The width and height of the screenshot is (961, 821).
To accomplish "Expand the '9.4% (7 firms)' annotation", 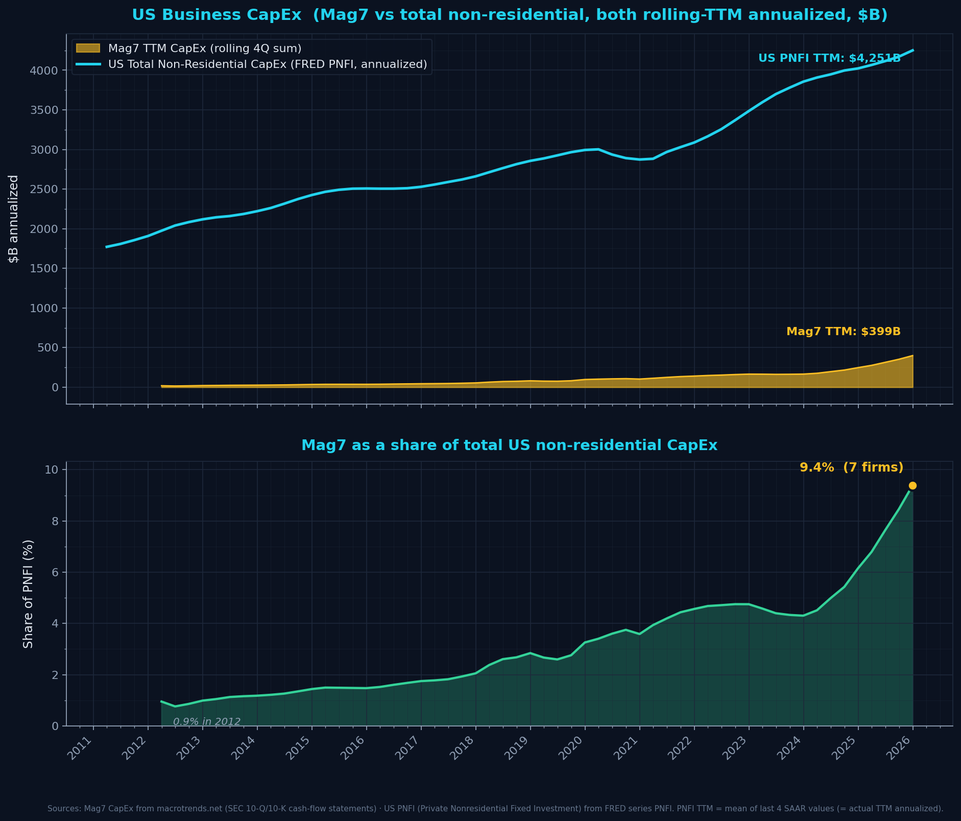I will coord(851,467).
